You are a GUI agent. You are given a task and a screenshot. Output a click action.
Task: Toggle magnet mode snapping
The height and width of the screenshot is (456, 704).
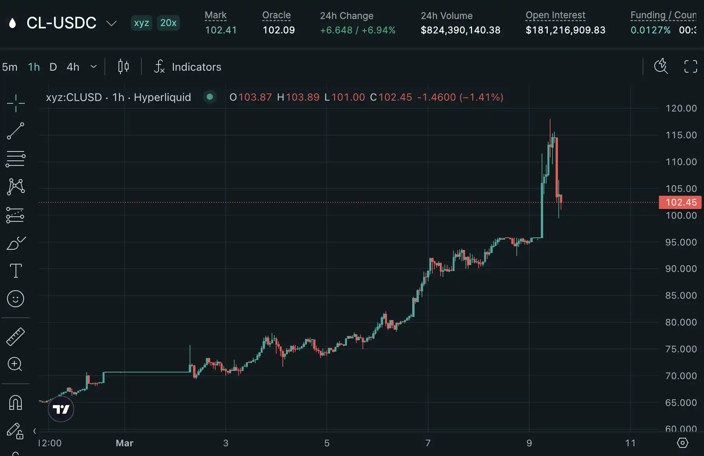(x=16, y=403)
